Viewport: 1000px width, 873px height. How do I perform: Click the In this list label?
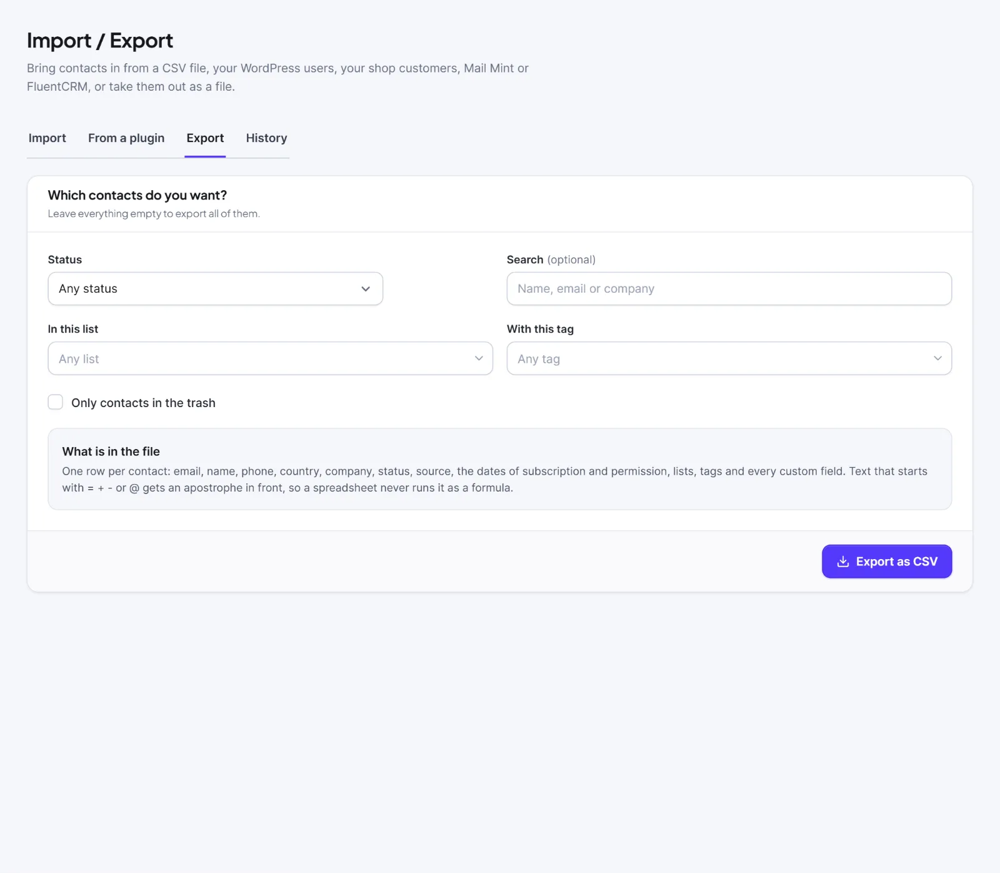pos(73,329)
